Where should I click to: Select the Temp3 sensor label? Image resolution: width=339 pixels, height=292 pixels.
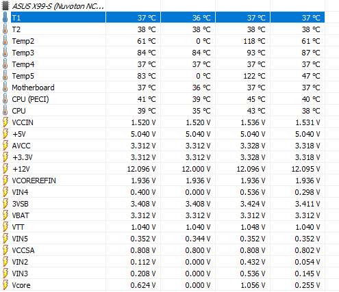point(23,53)
